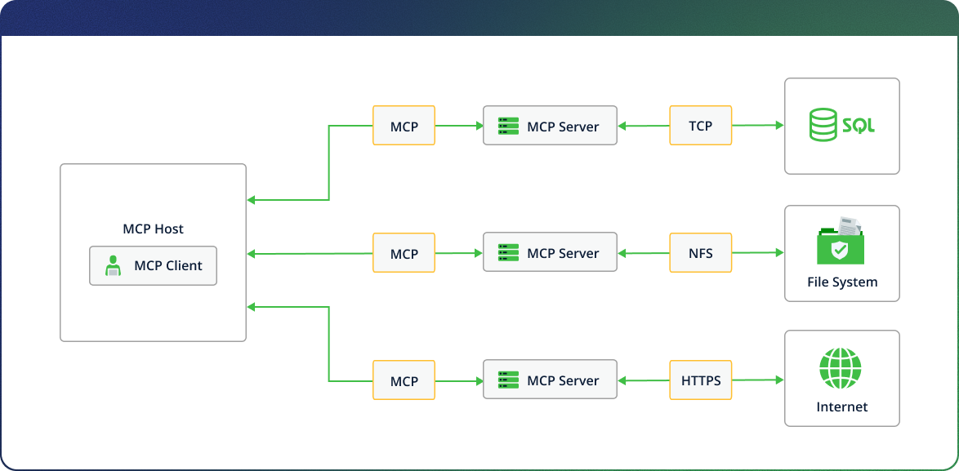Viewport: 959px width, 471px height.
Task: Click the bottom MCP label box
Action: tap(404, 380)
